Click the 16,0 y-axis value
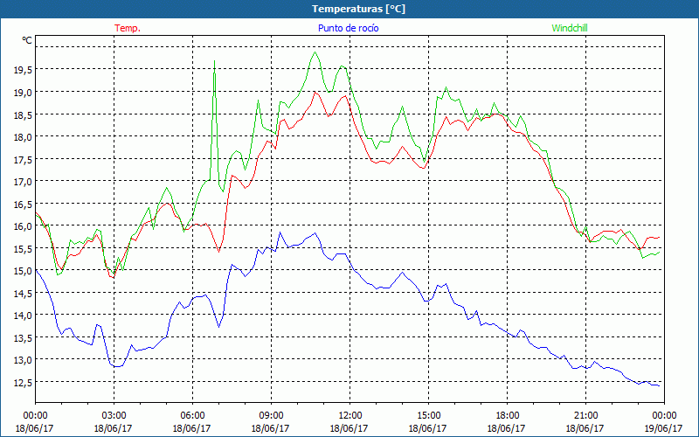699x437 pixels. pos(23,225)
